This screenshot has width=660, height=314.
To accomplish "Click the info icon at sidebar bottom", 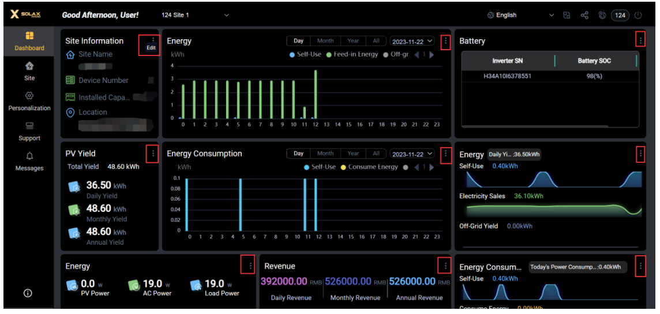I will click(28, 293).
